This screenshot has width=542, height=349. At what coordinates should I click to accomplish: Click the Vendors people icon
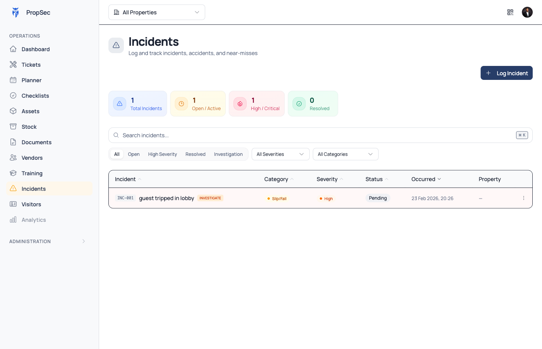(13, 157)
